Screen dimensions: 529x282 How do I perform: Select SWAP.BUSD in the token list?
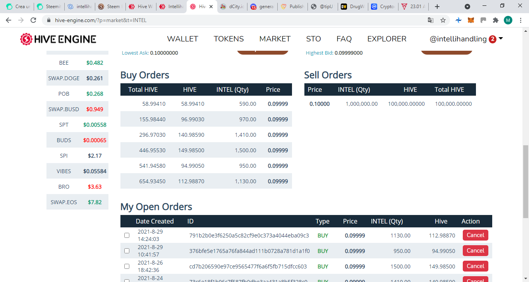click(77, 109)
